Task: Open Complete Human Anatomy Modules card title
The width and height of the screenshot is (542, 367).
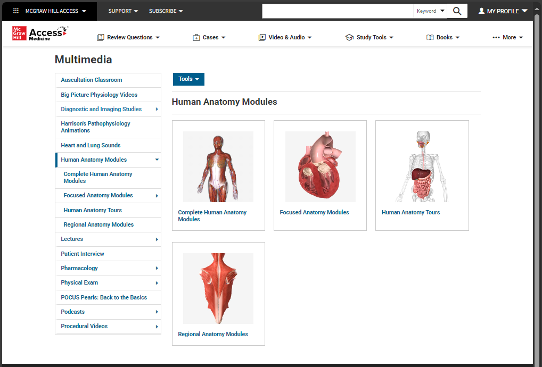Action: coord(212,216)
